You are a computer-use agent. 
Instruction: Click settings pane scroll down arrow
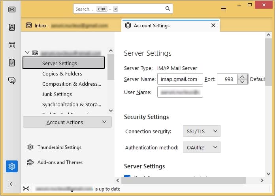coord(268,174)
